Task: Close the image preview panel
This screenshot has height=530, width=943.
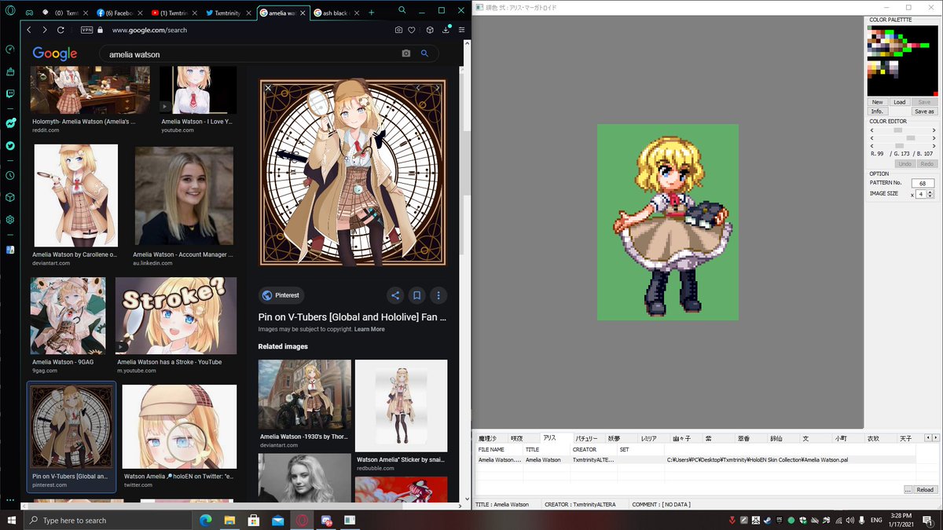Action: pos(268,89)
